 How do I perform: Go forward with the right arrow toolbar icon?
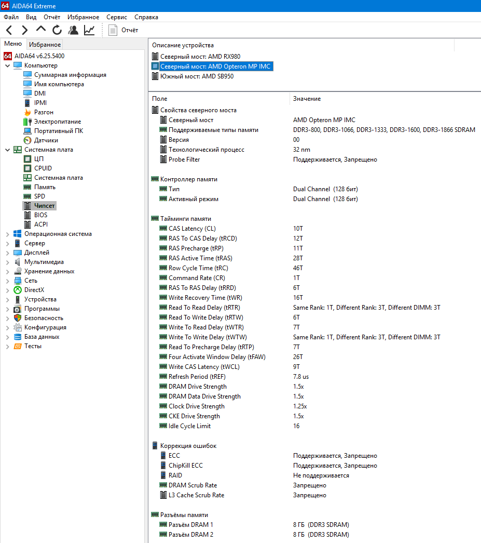pos(24,30)
